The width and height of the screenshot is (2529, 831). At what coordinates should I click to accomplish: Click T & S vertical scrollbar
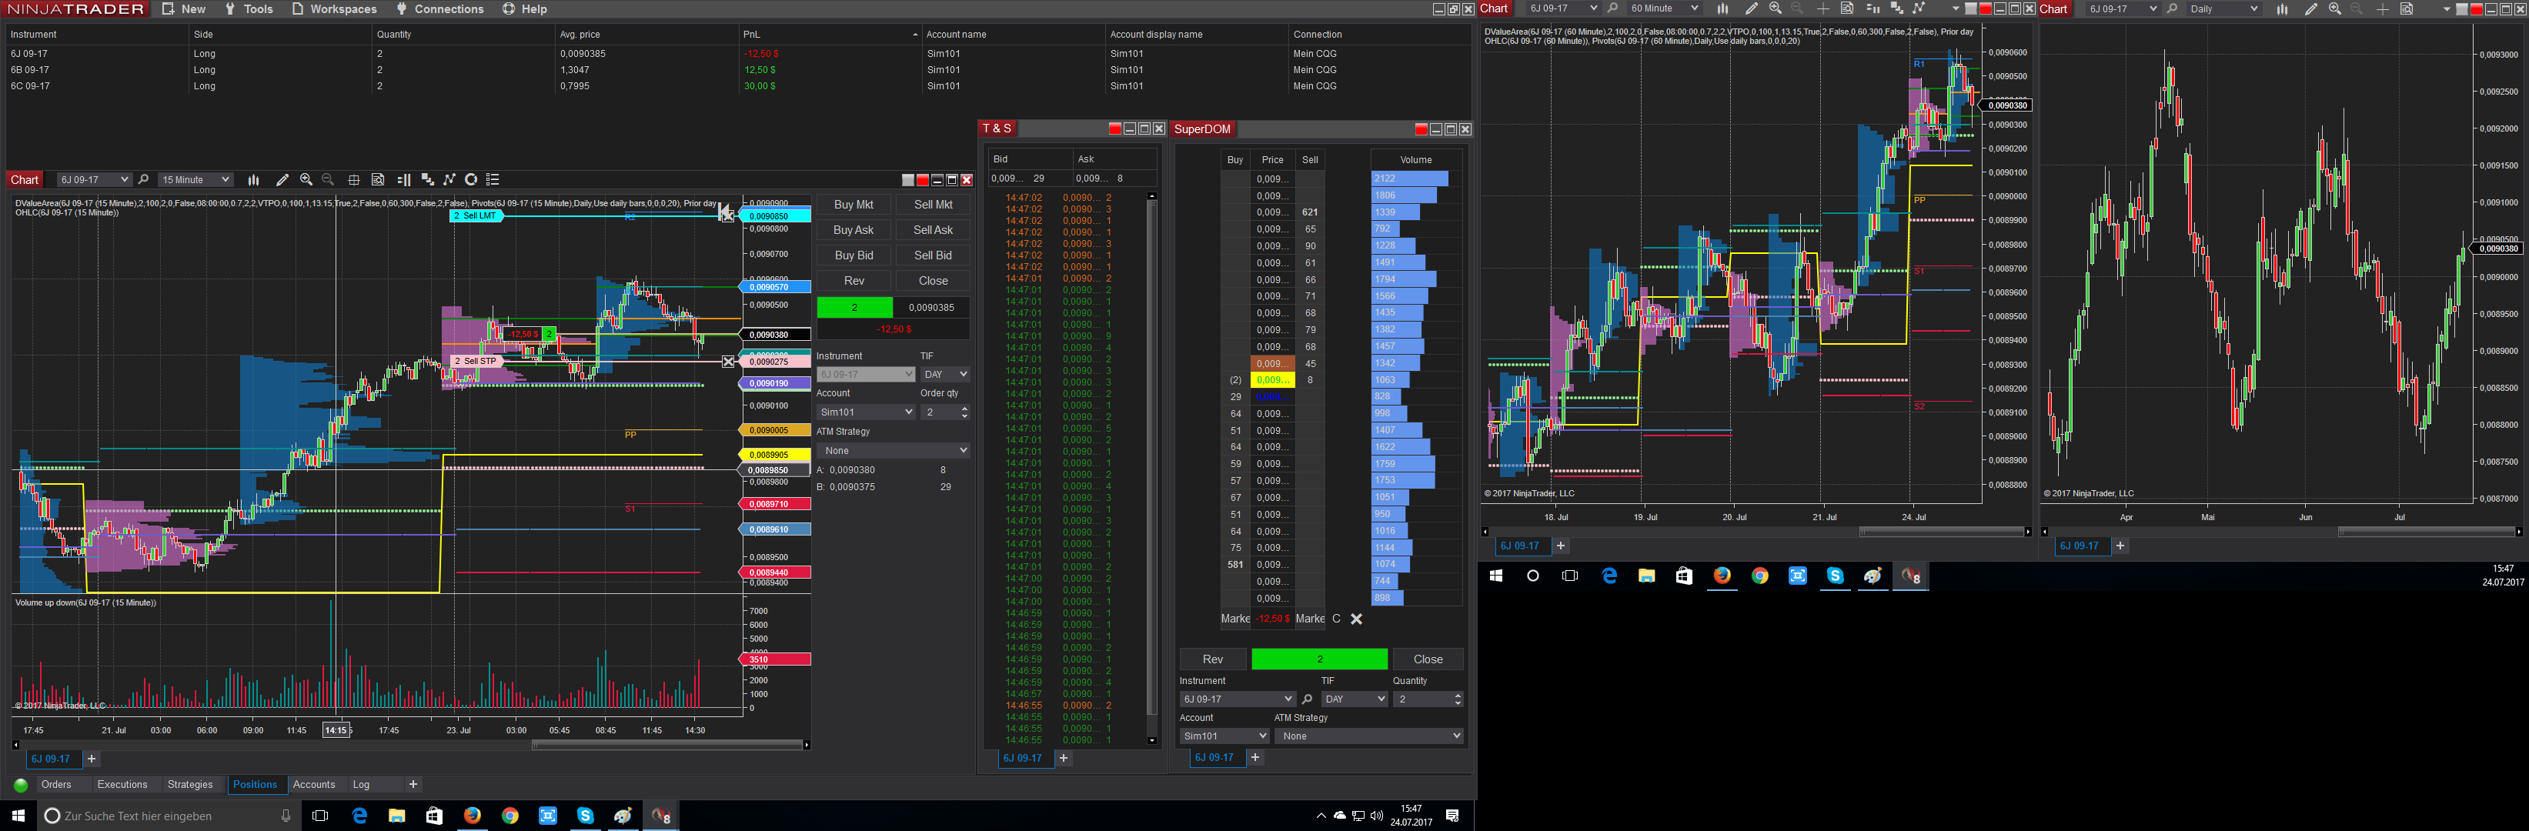click(1151, 469)
